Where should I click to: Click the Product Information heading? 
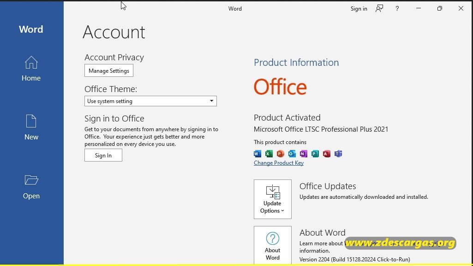(x=296, y=62)
